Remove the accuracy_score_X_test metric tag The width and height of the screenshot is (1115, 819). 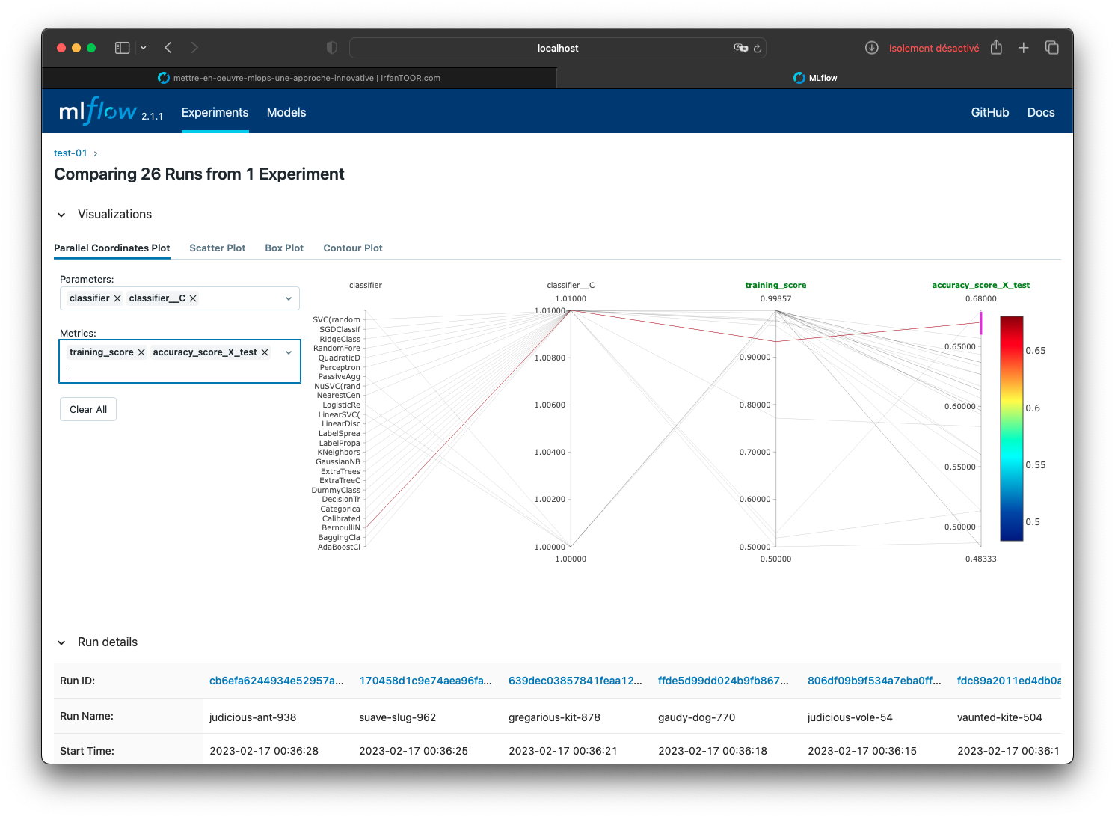click(265, 352)
